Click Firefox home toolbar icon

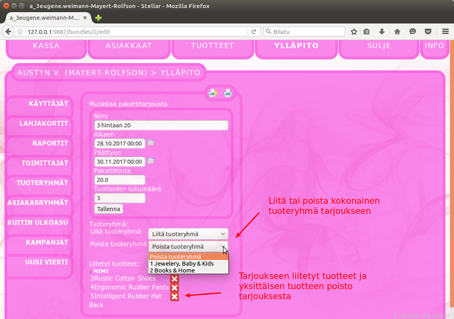tap(397, 32)
